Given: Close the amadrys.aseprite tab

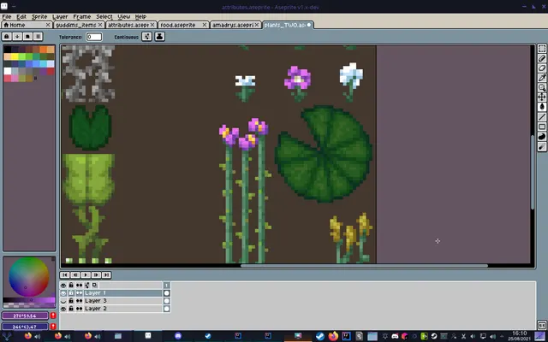Looking at the screenshot, I should (257, 25).
